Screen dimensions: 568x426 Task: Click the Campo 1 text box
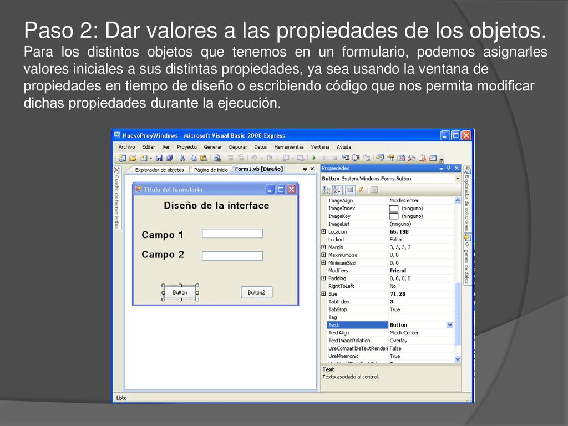[232, 234]
